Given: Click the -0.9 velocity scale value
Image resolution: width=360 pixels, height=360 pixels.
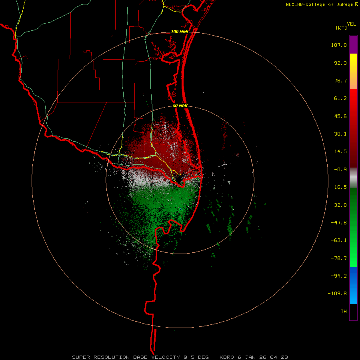Looking at the screenshot, I should [x=340, y=170].
